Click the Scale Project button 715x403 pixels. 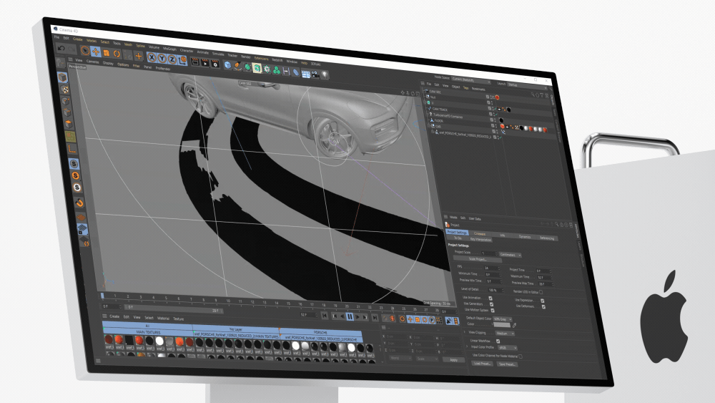(x=478, y=259)
